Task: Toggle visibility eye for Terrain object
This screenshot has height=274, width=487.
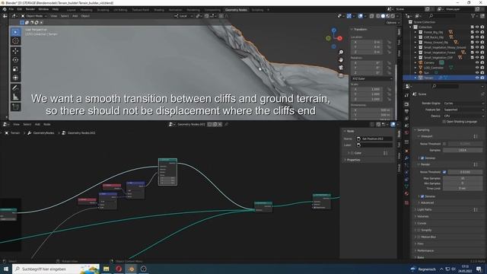Action: click(x=477, y=78)
